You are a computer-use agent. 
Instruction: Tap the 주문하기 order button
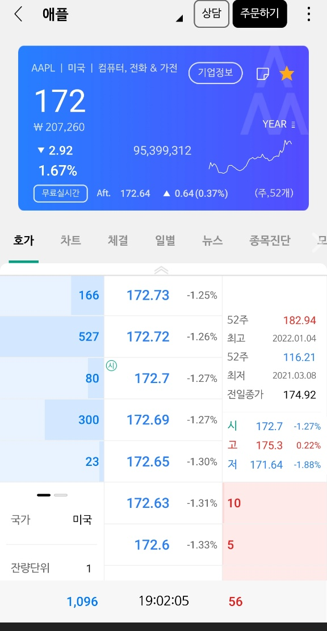[260, 14]
